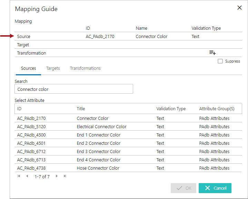248x199 pixels.
Task: Switch to the Targets tab
Action: point(53,68)
